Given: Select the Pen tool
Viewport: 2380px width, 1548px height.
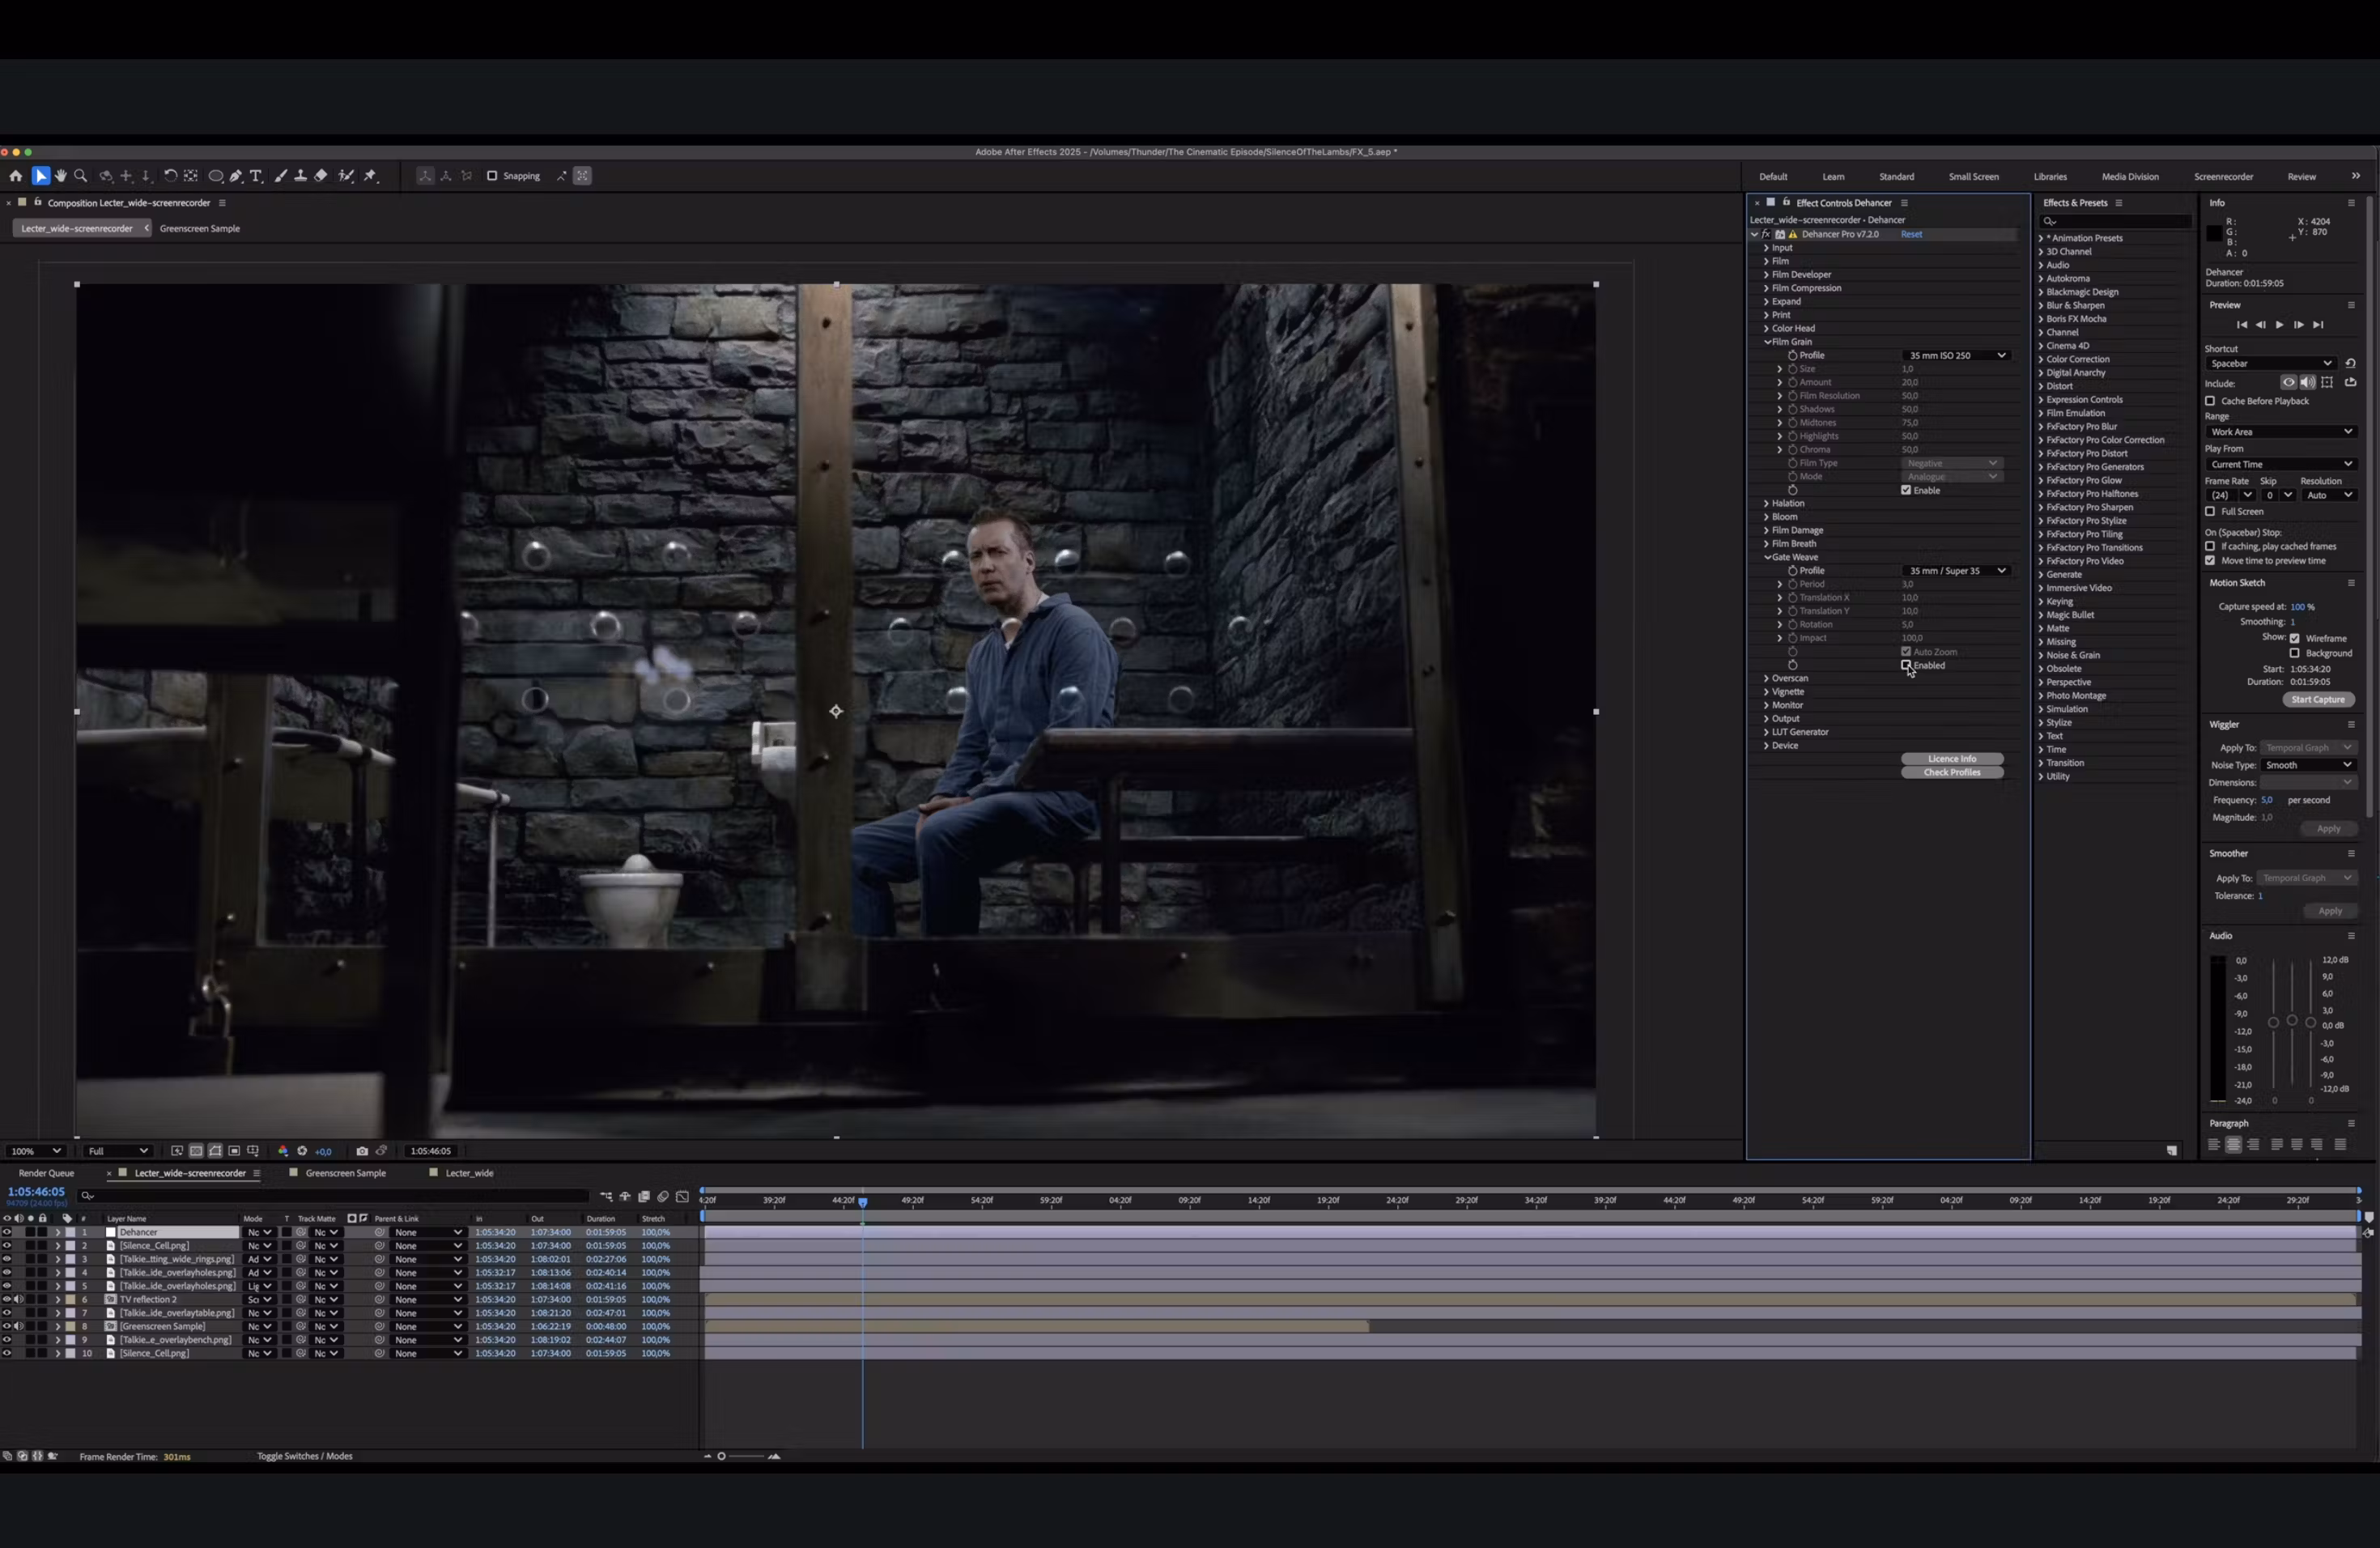Looking at the screenshot, I should click(x=236, y=176).
